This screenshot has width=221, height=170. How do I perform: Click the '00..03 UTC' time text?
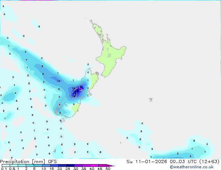tap(183, 162)
